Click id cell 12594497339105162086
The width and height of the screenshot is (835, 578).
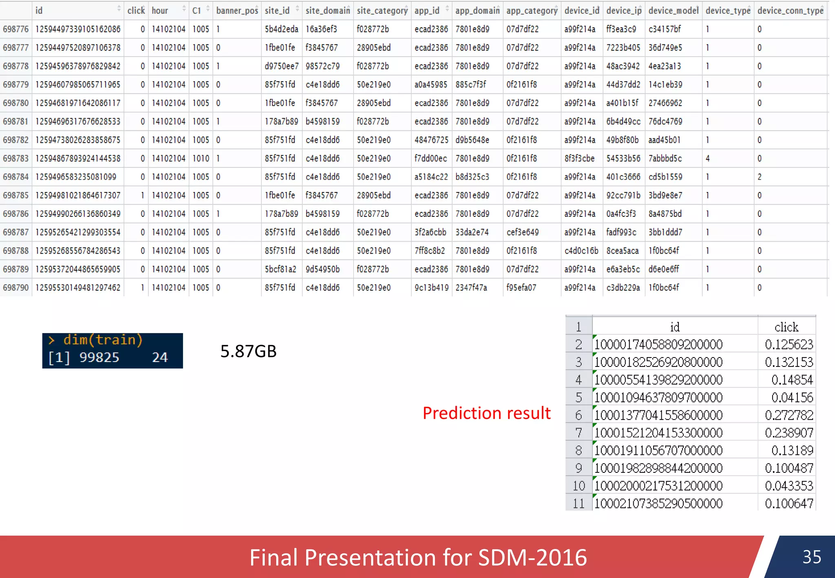coord(78,29)
